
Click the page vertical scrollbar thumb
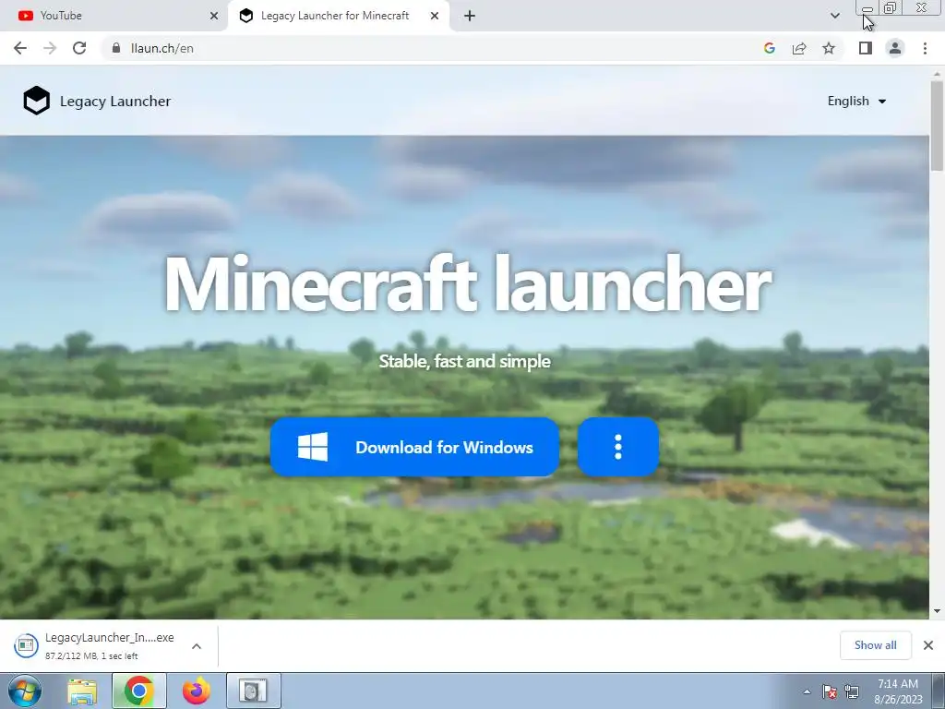click(x=937, y=126)
